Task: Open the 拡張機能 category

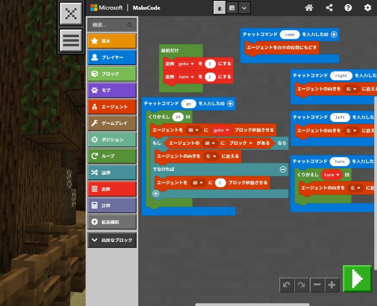Action: point(112,221)
